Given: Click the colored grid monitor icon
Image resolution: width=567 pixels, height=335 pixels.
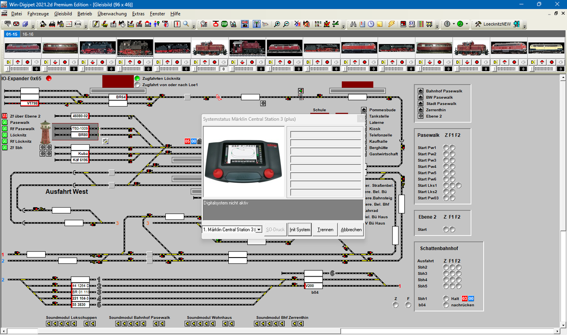Looking at the screenshot, I should point(420,24).
